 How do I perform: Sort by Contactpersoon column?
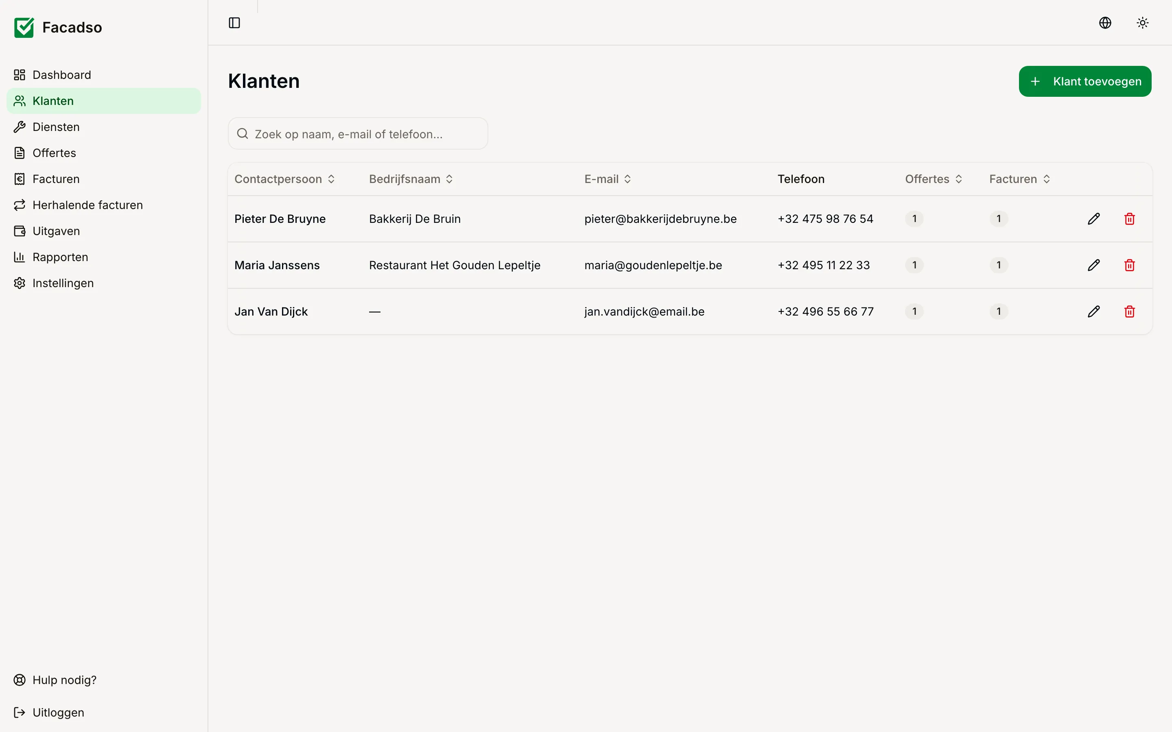click(x=285, y=179)
